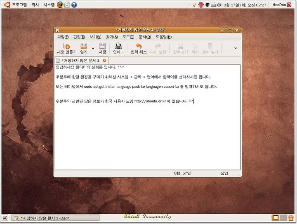The width and height of the screenshot is (297, 224).
Task: Click the '삽입' insert mode indicator
Action: (224, 173)
